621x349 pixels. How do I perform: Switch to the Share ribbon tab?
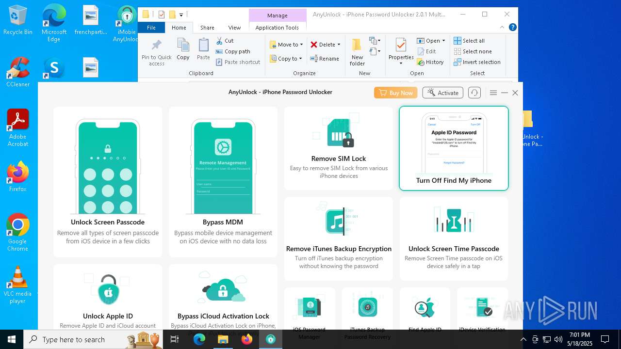pyautogui.click(x=207, y=28)
